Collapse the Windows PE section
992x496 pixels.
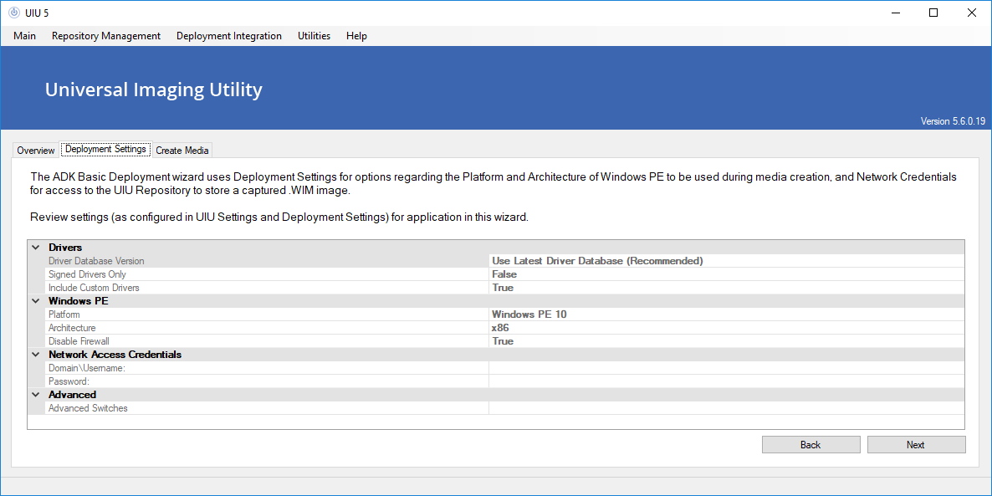click(36, 301)
